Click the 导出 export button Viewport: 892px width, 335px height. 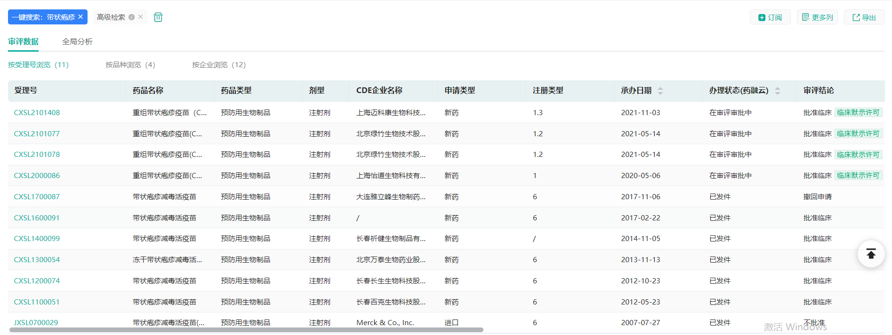coord(864,17)
